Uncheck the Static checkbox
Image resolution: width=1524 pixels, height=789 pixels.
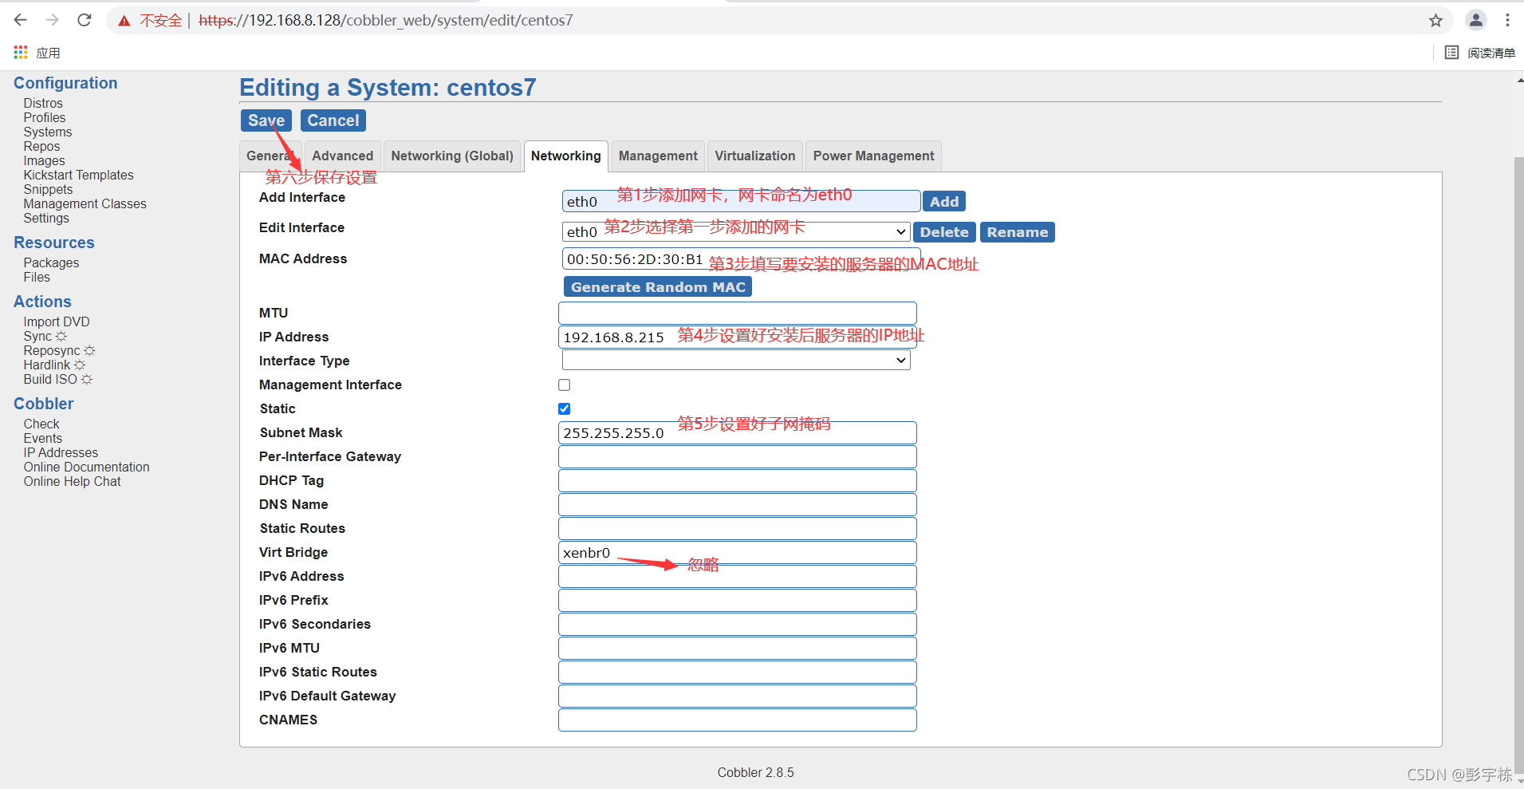(565, 408)
